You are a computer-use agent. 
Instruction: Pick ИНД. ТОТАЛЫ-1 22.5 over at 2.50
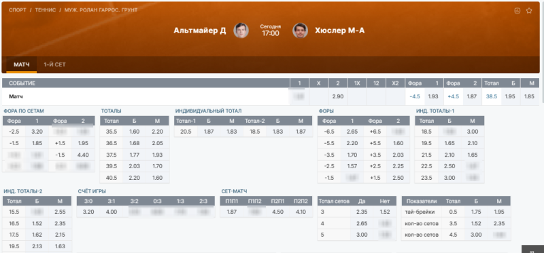coord(449,166)
